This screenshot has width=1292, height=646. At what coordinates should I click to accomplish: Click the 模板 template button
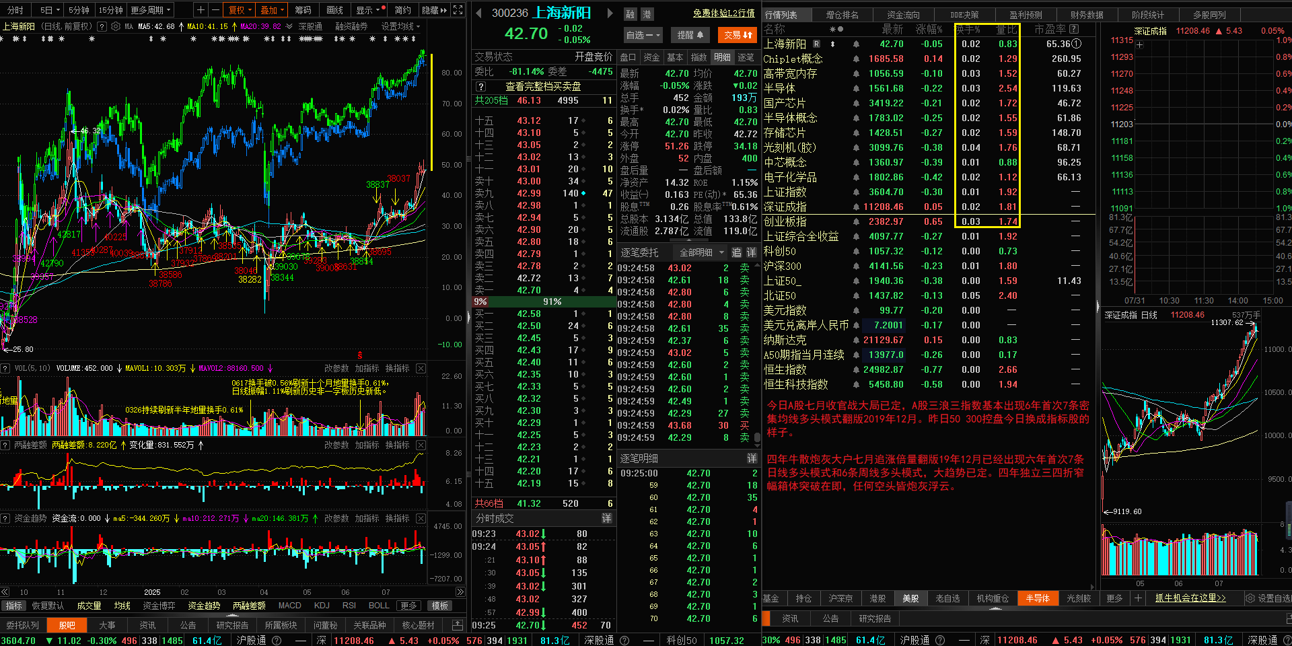pyautogui.click(x=440, y=606)
